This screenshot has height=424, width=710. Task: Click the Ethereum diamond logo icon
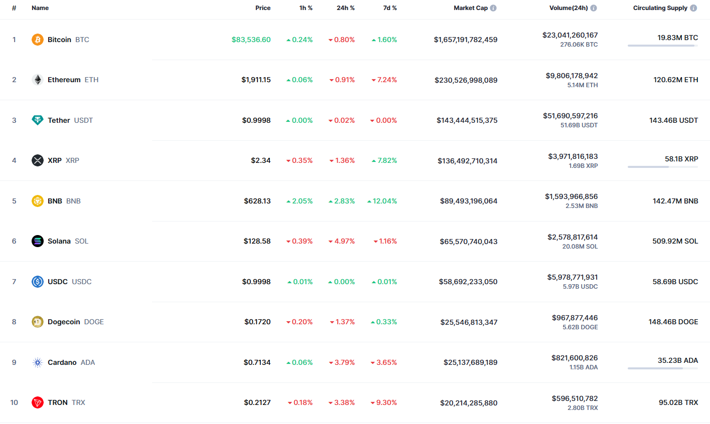[x=38, y=80]
